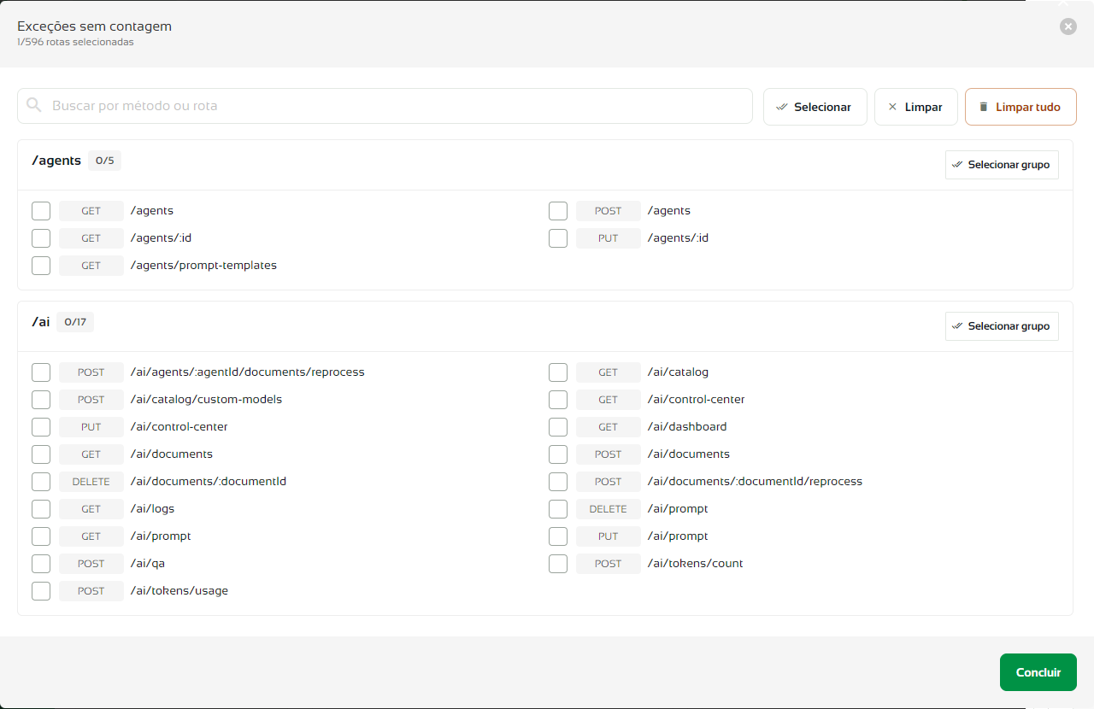Click the double-check icon in Selecionar
This screenshot has height=709, width=1094.
pyautogui.click(x=782, y=107)
